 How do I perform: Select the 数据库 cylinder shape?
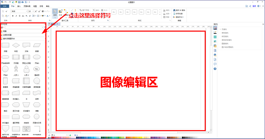[x=5, y=81]
